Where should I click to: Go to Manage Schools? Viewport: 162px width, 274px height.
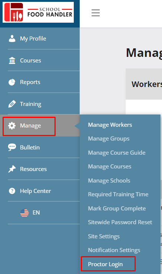pyautogui.click(x=109, y=181)
